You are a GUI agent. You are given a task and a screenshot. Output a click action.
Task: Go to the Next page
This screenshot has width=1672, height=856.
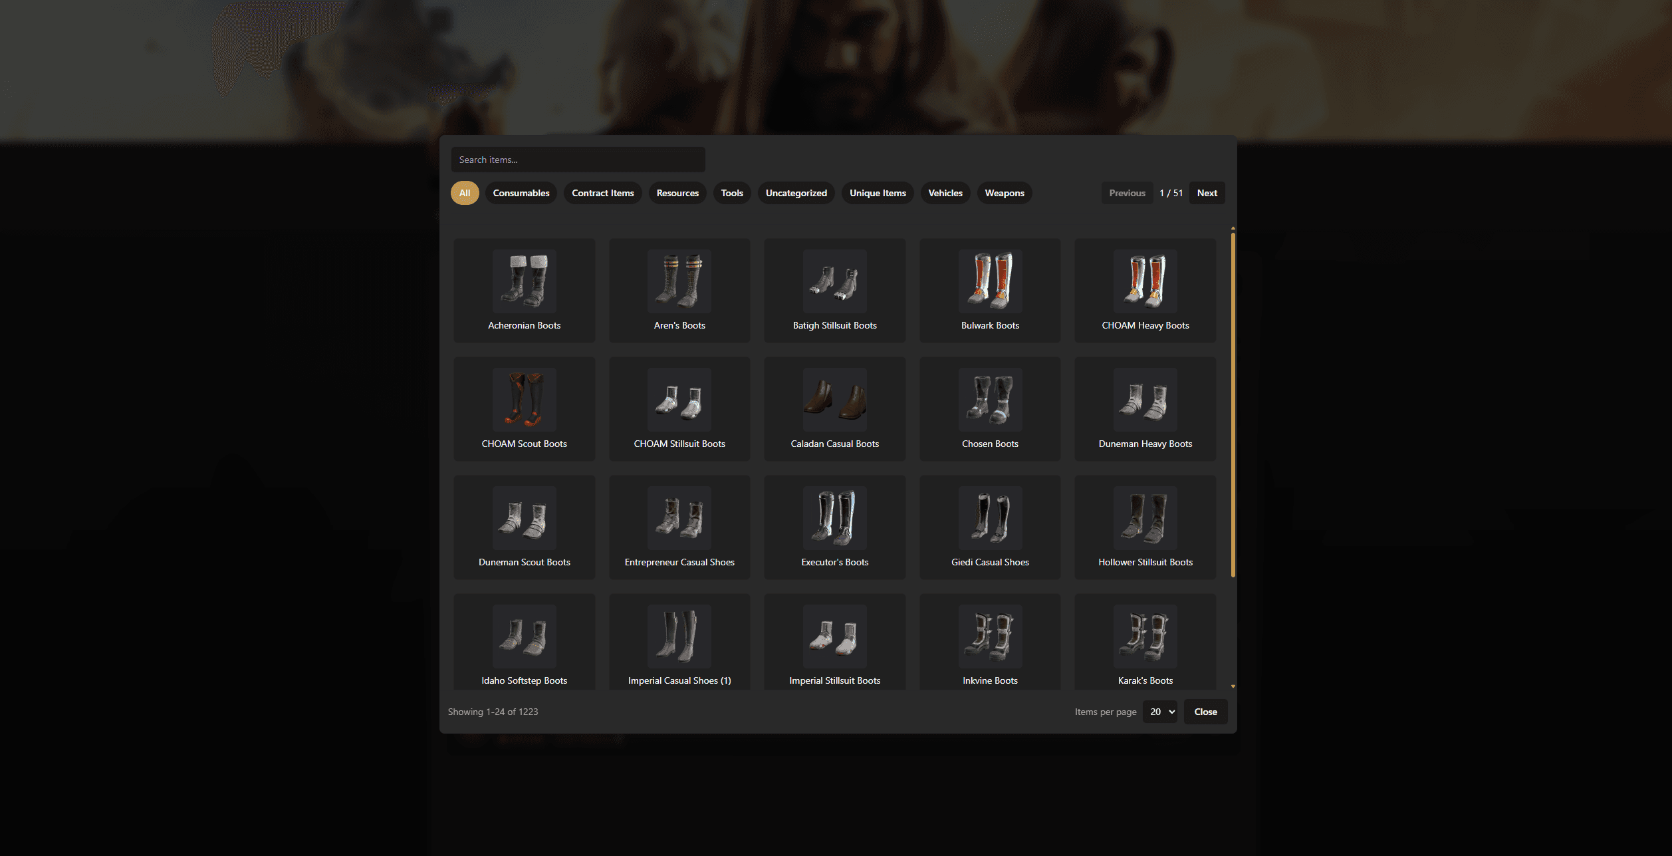[x=1207, y=193]
